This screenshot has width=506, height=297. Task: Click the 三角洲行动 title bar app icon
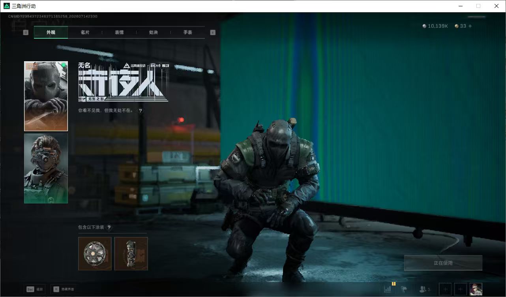[x=6, y=6]
